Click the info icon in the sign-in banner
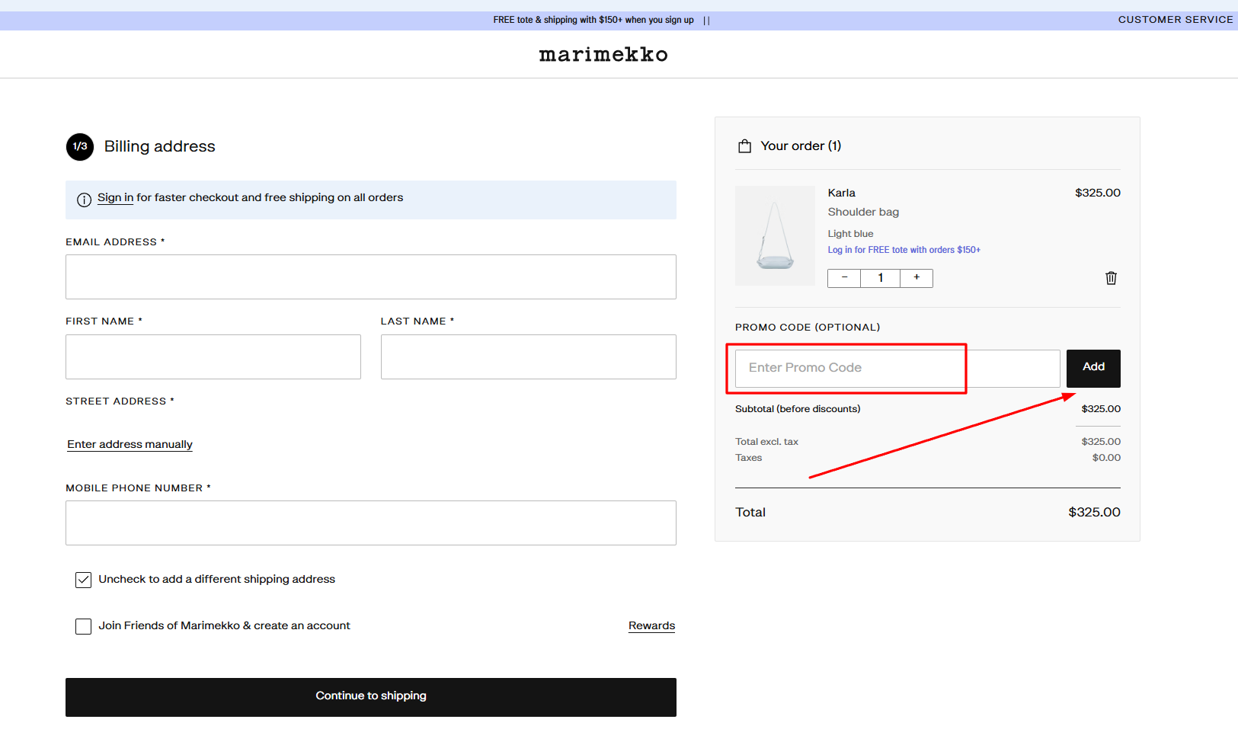 pos(83,200)
